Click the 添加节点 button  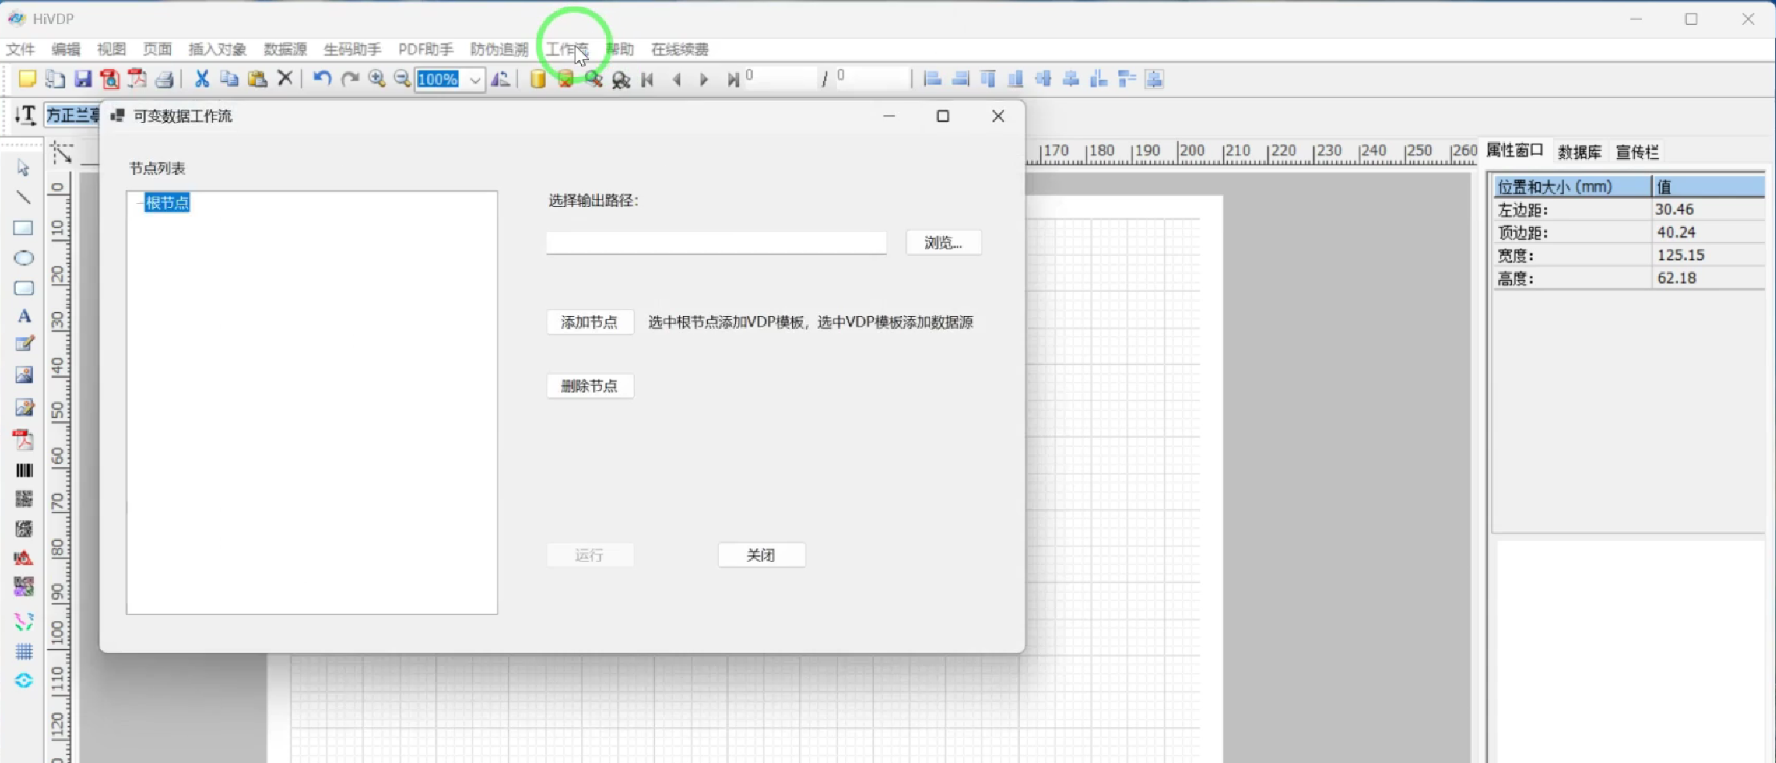[x=589, y=322]
